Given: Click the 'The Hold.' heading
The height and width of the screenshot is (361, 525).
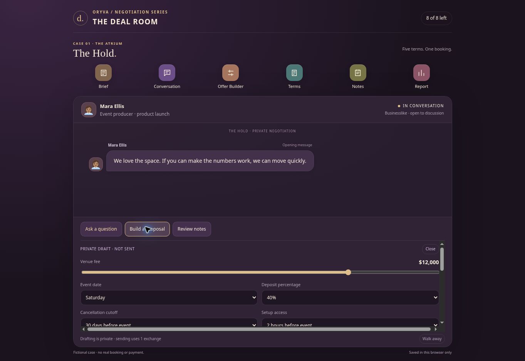Looking at the screenshot, I should click(95, 53).
